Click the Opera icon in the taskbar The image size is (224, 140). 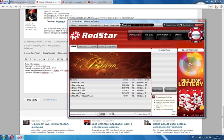pyautogui.click(x=11, y=137)
